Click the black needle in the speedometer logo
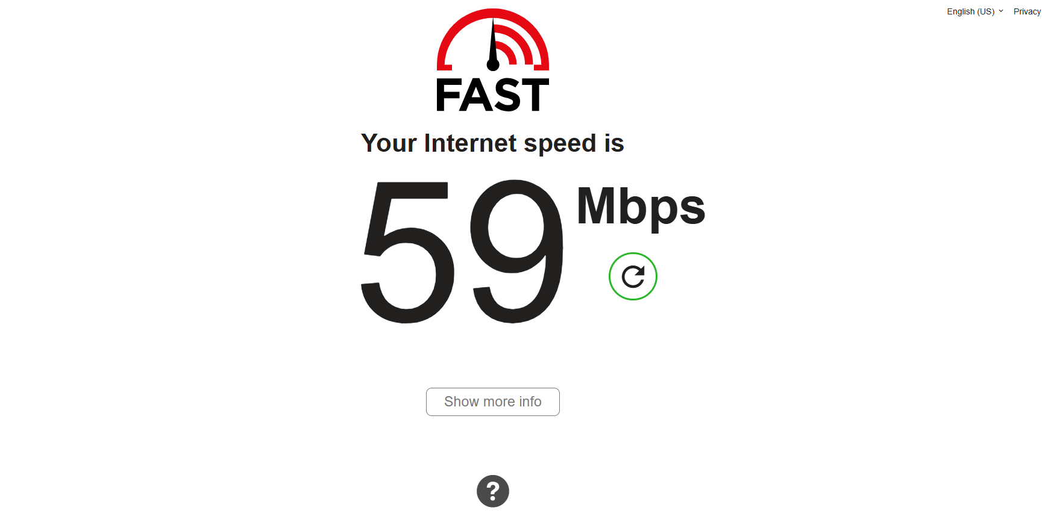Screen dimensions: 1054x525 pyautogui.click(x=493, y=46)
